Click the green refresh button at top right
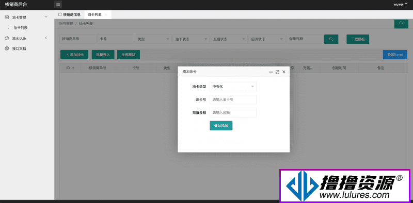The image size is (413, 203). pos(401,24)
